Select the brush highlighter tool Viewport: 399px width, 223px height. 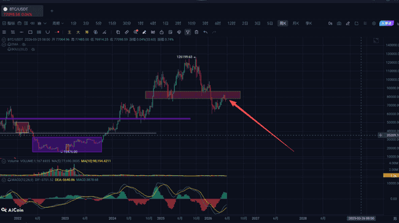pos(144,32)
